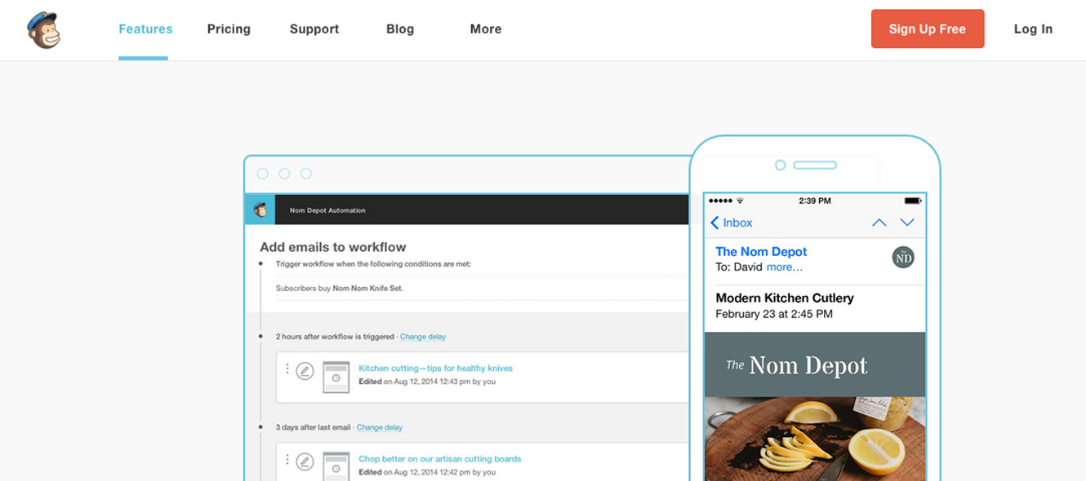Tap the down arrow for next message
This screenshot has width=1086, height=481.
907,223
